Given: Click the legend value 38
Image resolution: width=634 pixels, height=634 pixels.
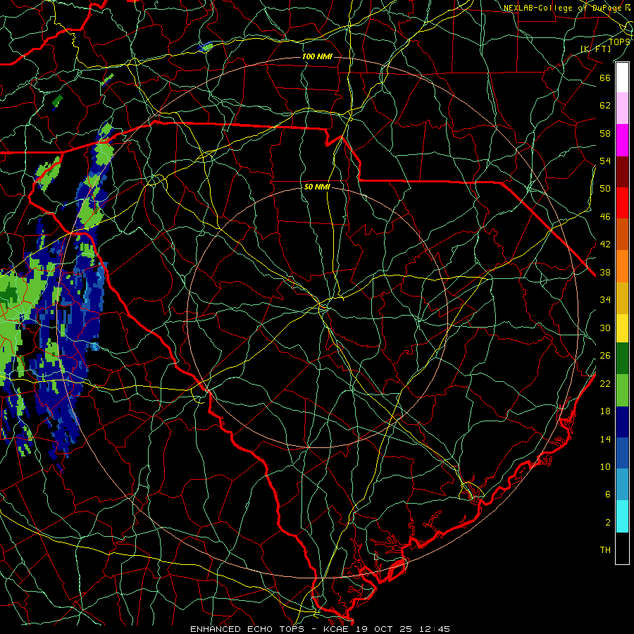Looking at the screenshot, I should coord(605,272).
